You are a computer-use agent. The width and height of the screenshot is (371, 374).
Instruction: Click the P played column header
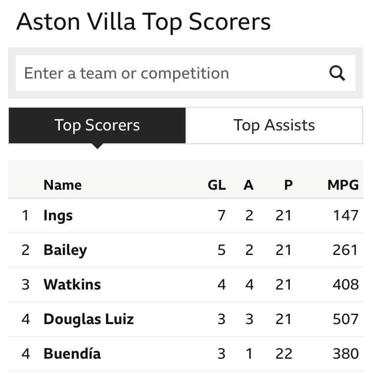[x=288, y=185]
